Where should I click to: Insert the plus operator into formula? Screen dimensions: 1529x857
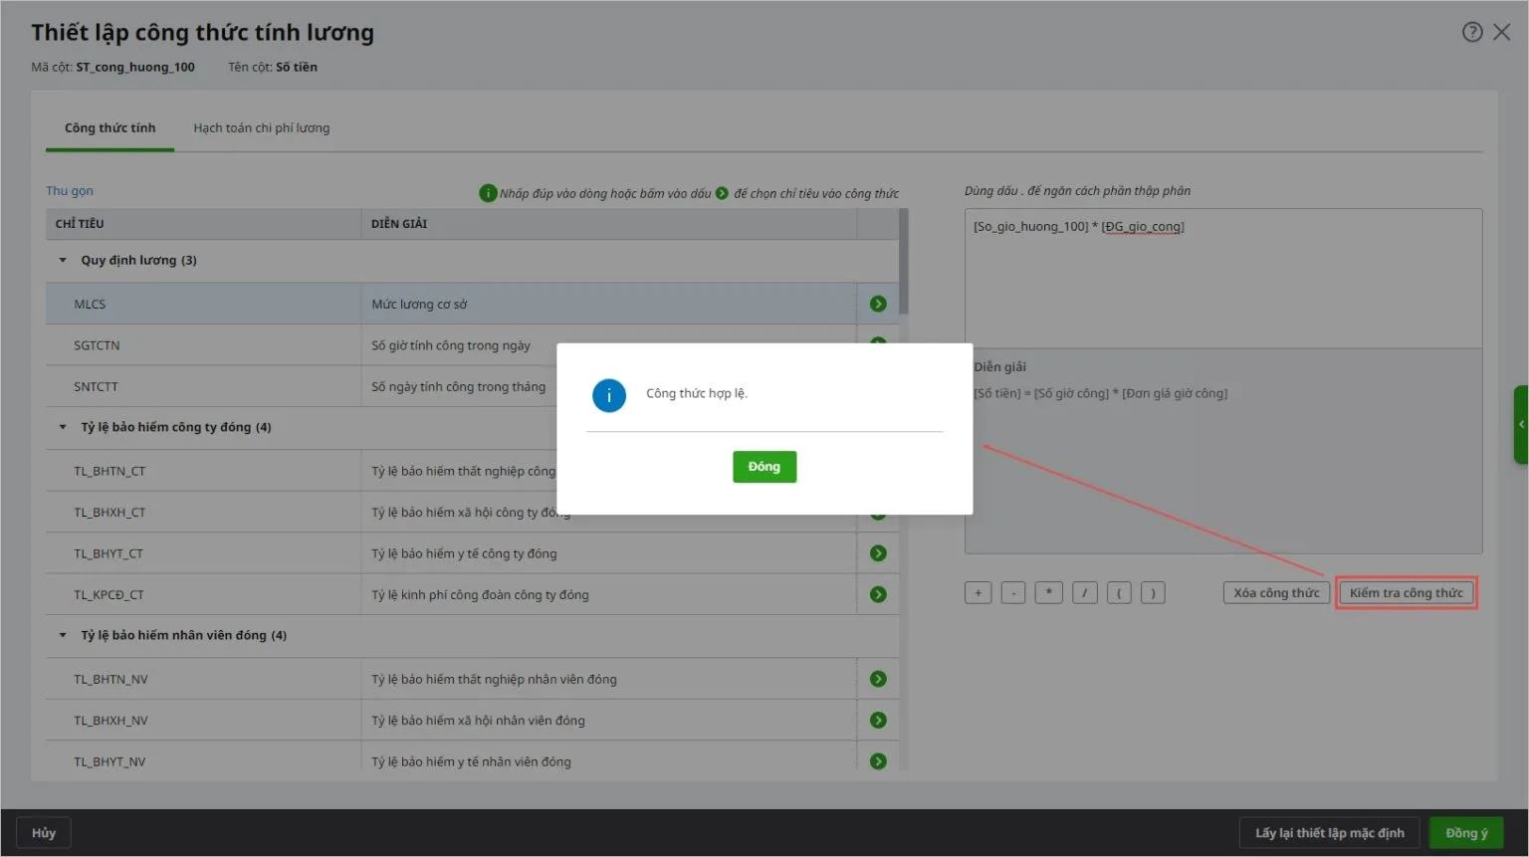(978, 593)
